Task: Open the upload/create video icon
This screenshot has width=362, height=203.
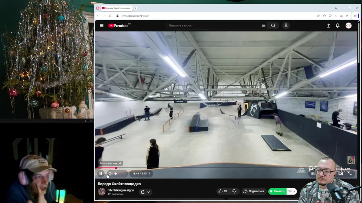Action: click(329, 26)
